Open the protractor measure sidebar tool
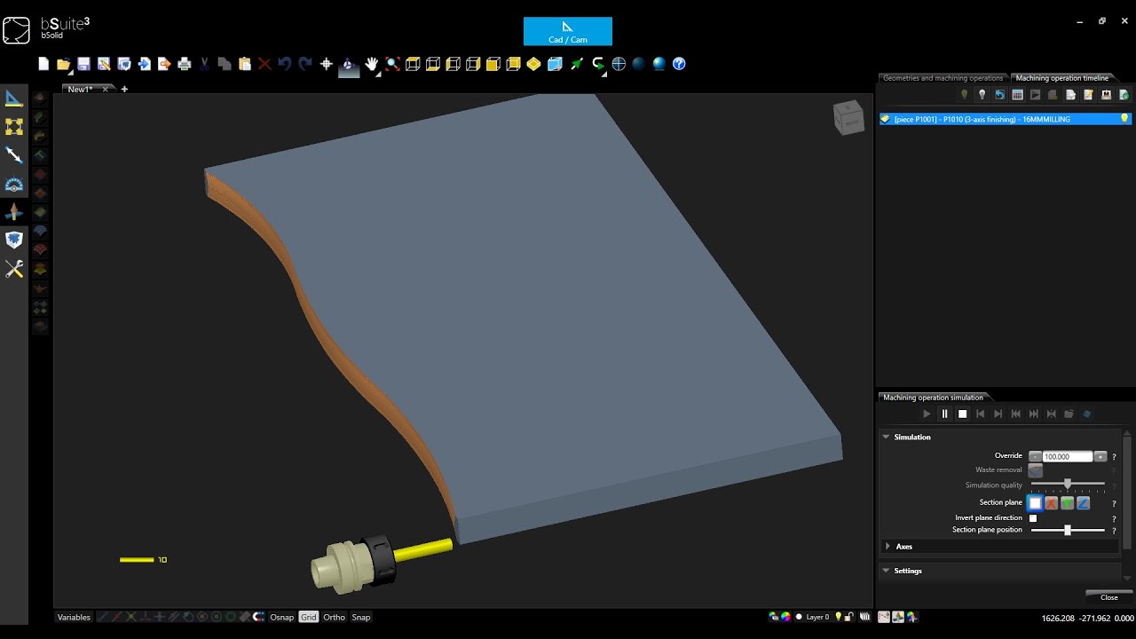 point(14,184)
